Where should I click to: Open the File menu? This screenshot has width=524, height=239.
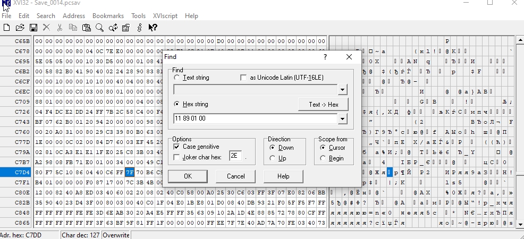coord(6,16)
